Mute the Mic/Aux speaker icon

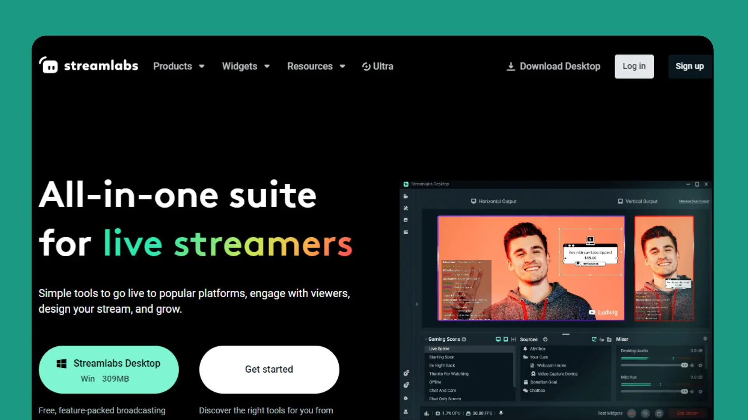coord(692,392)
